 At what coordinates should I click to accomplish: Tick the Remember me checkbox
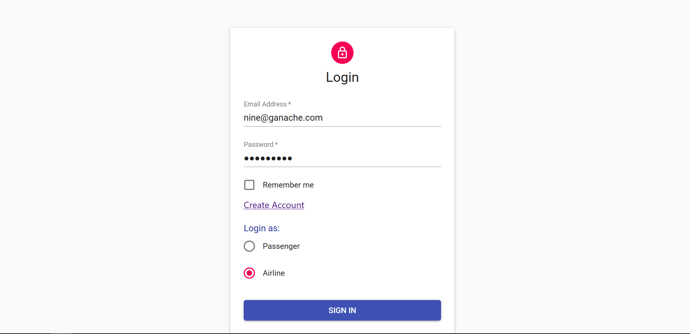(x=249, y=185)
